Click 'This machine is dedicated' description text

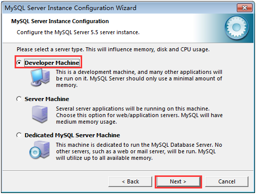pyautogui.click(x=139, y=151)
